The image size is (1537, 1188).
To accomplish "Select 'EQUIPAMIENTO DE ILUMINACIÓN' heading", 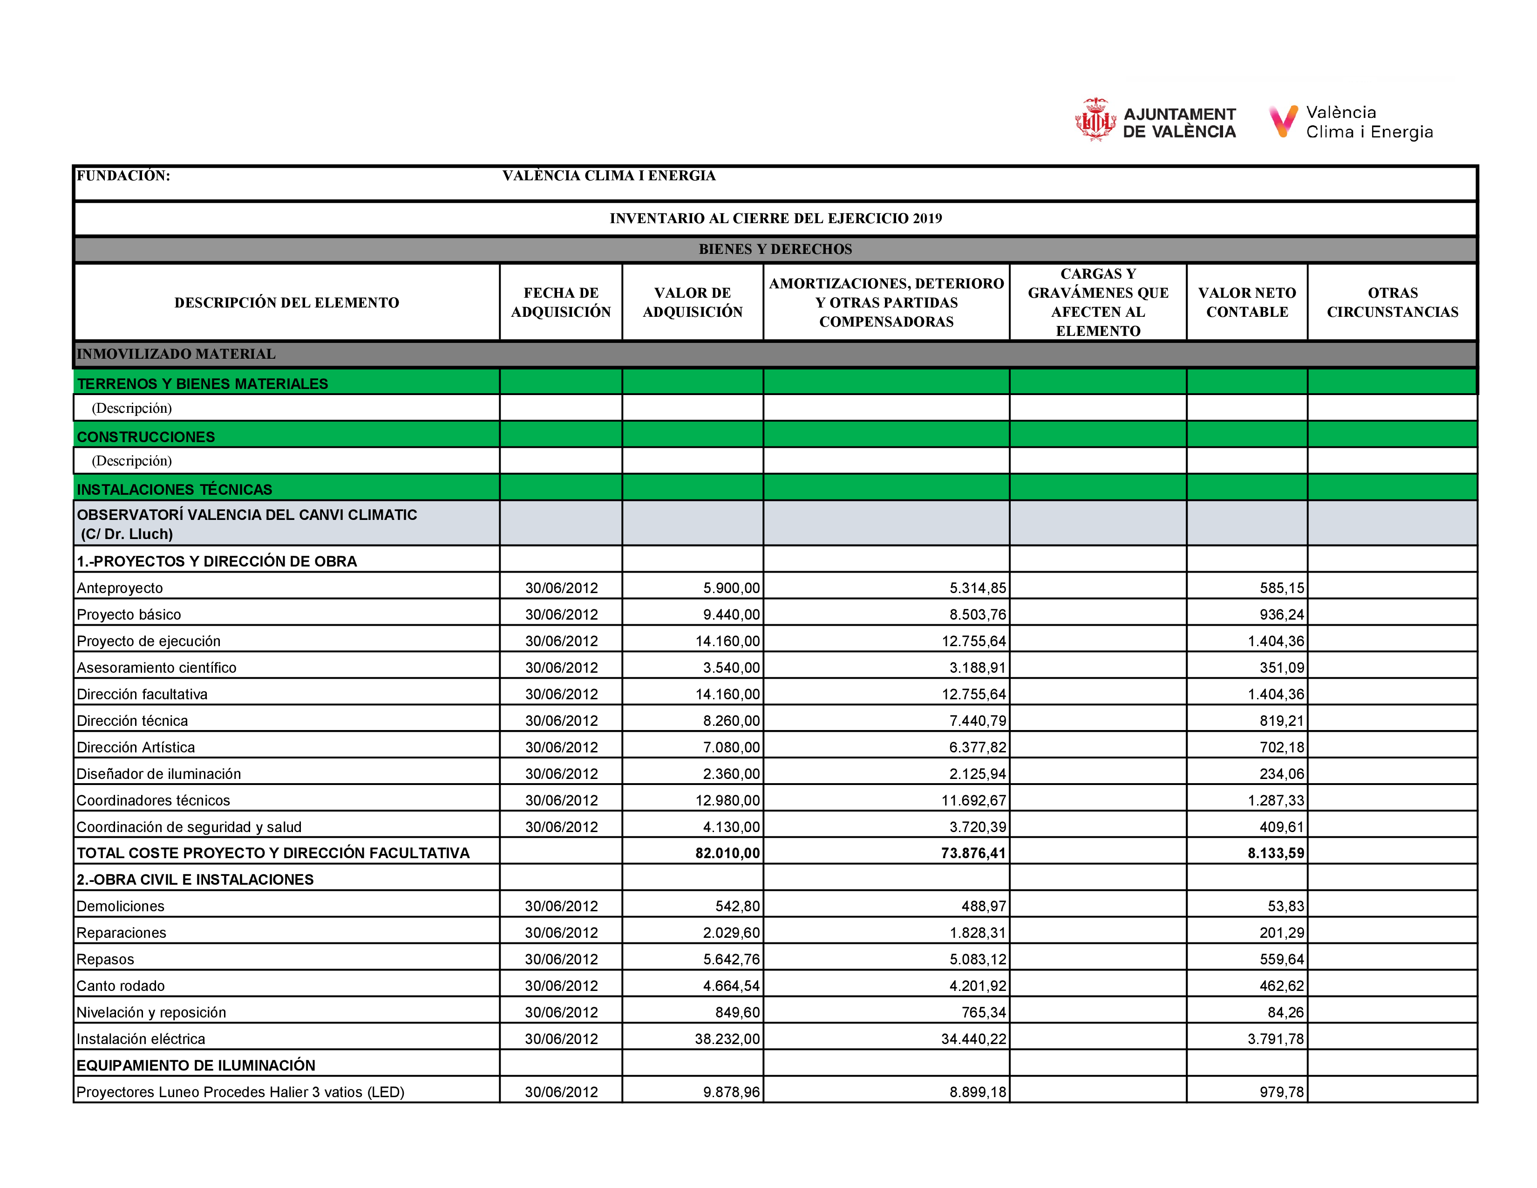I will coord(196,1065).
